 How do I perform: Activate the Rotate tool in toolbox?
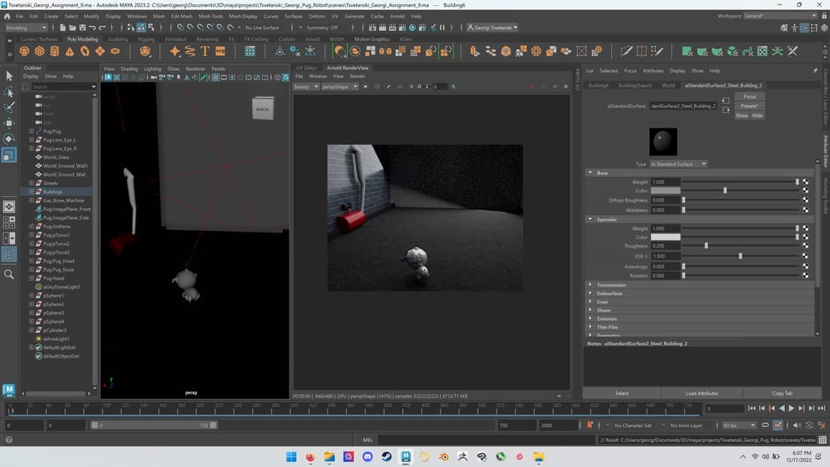[x=9, y=139]
